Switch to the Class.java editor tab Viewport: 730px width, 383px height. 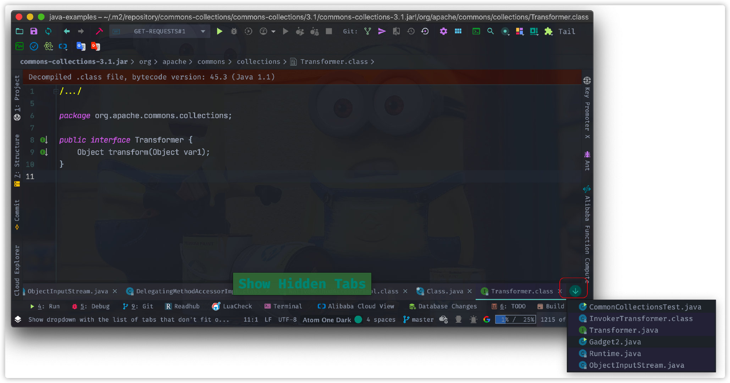coord(444,291)
